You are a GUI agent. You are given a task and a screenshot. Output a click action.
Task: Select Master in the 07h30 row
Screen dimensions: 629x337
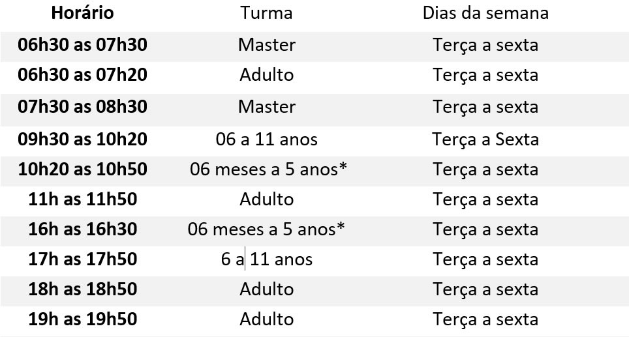(267, 107)
